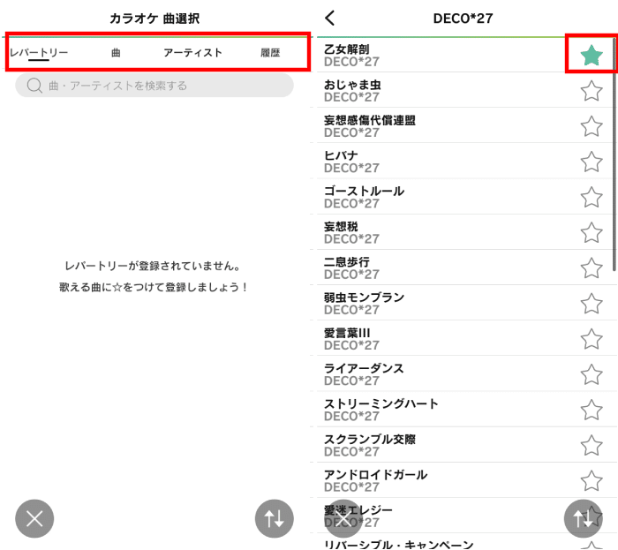Star the song 妄想税
This screenshot has width=618, height=550.
click(x=592, y=233)
